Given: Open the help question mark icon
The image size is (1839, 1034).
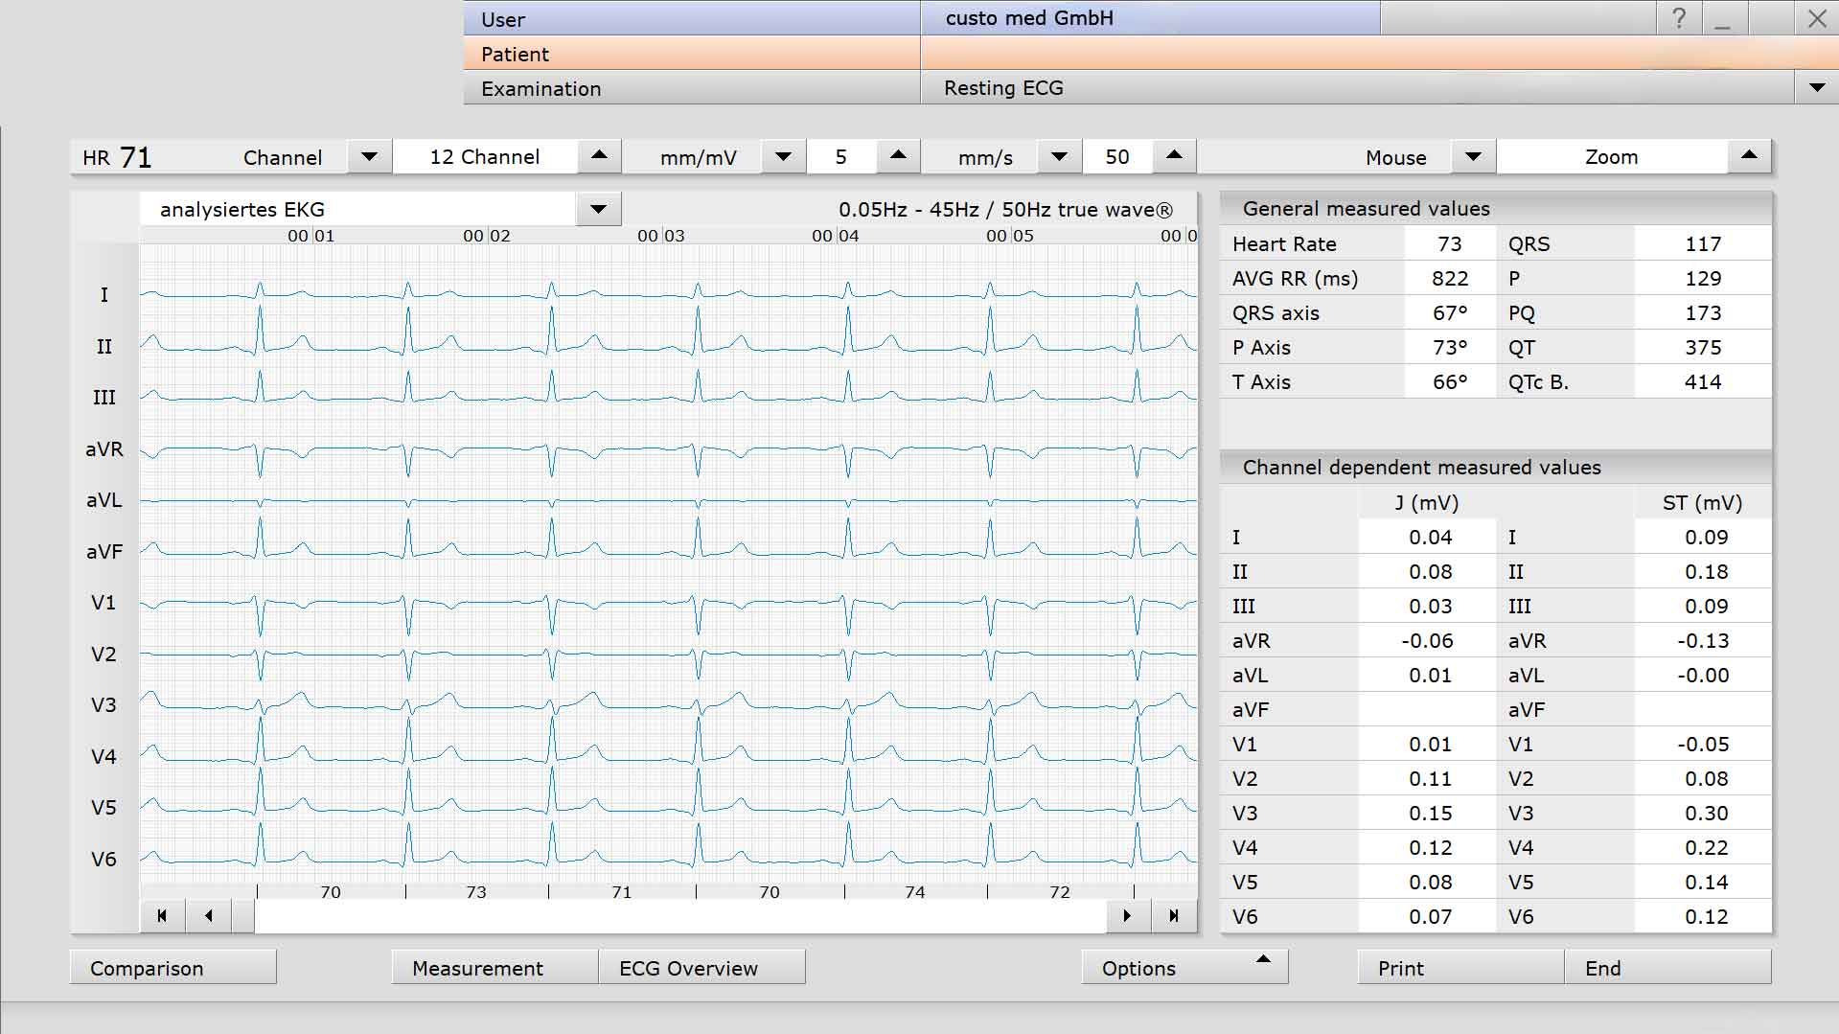Looking at the screenshot, I should coord(1678,18).
